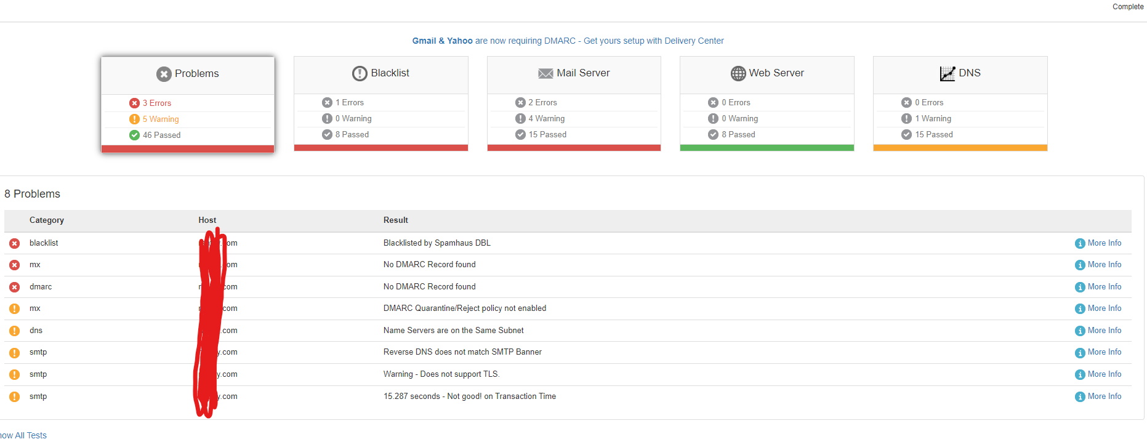Click the red error icon on dmarc row
Viewport: 1147px width, 447px height.
pos(14,287)
